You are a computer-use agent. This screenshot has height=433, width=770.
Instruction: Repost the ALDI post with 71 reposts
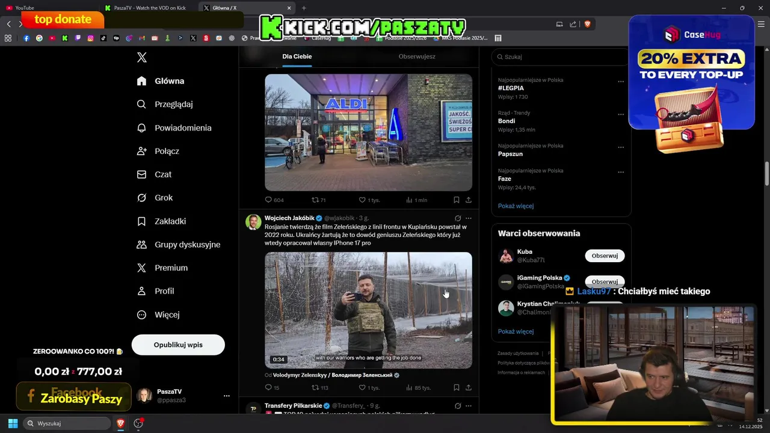pos(318,200)
